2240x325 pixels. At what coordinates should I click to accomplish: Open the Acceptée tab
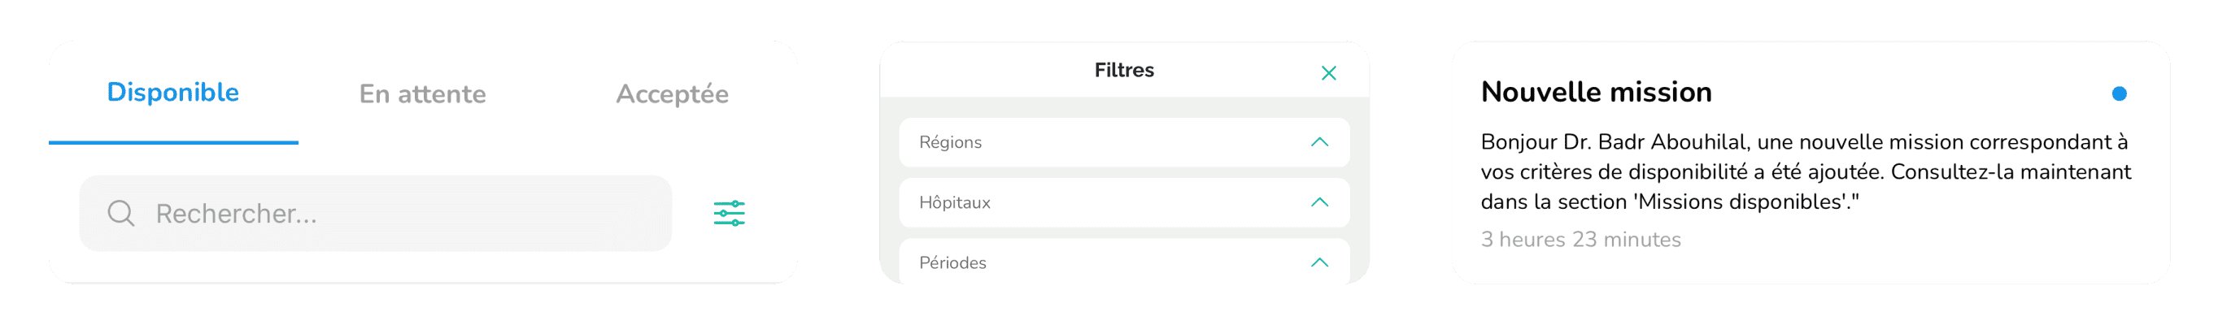click(x=671, y=94)
